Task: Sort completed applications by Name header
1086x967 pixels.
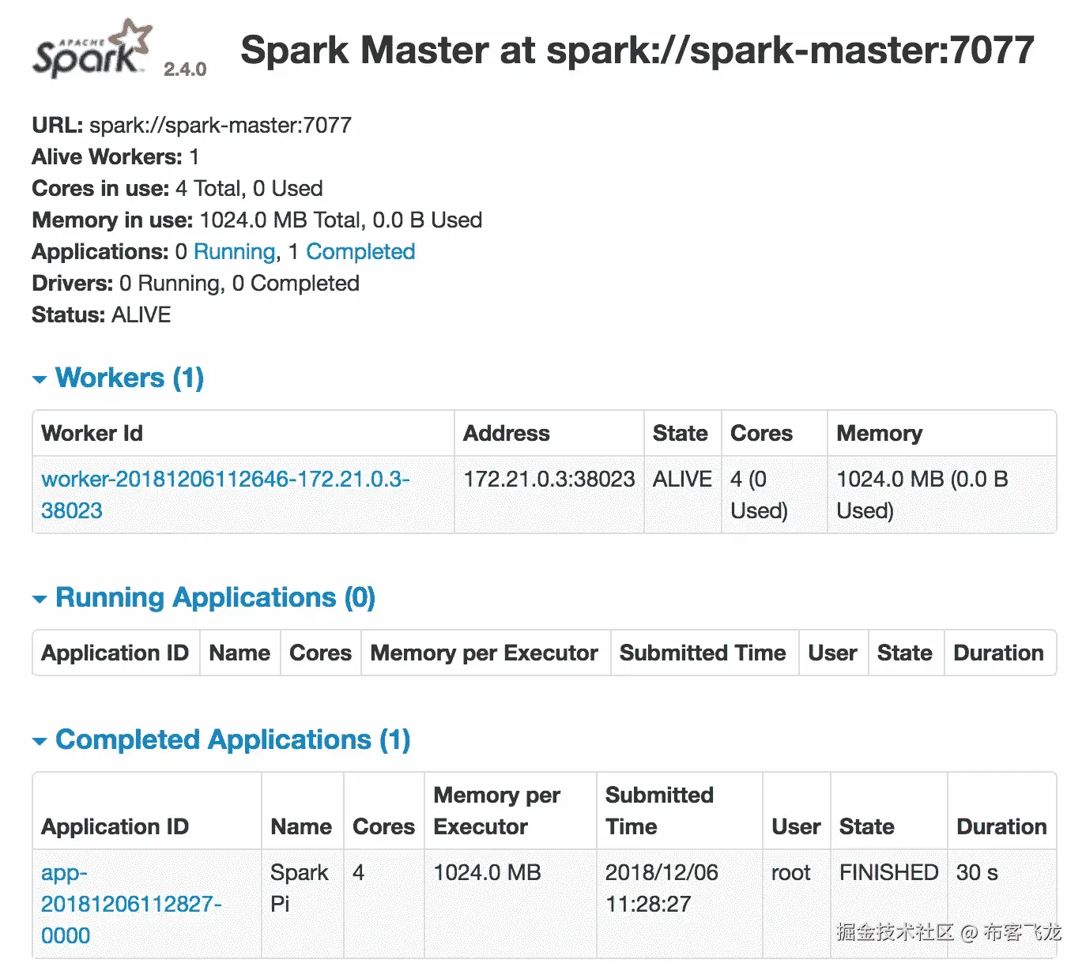Action: coord(301,826)
